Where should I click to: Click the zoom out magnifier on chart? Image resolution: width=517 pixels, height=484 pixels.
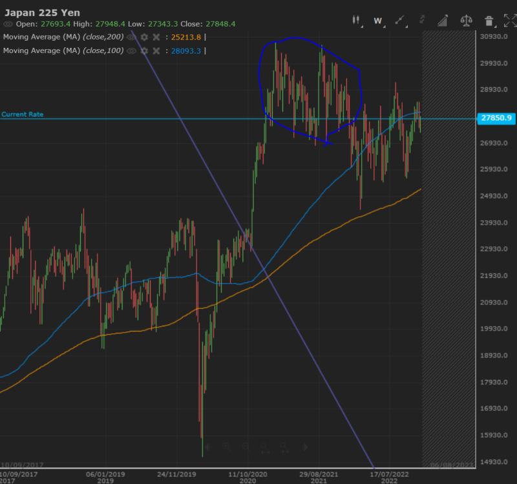[246, 447]
